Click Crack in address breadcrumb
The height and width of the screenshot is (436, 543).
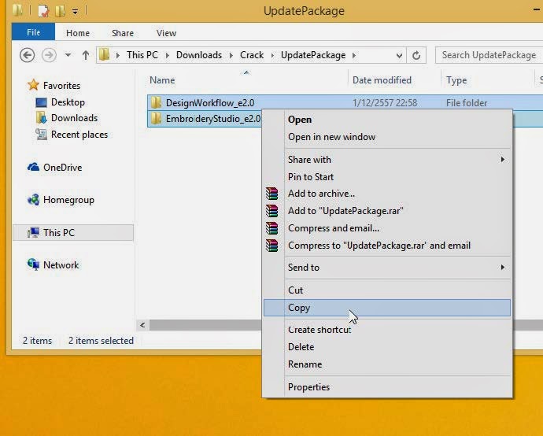(252, 55)
